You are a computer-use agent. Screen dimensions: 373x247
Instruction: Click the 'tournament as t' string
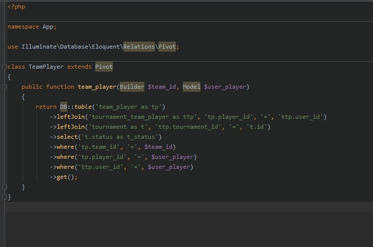[x=118, y=127]
